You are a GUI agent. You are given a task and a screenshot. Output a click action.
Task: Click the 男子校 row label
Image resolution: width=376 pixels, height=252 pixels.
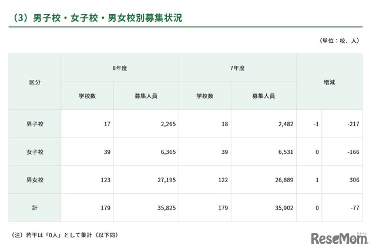[35, 124]
